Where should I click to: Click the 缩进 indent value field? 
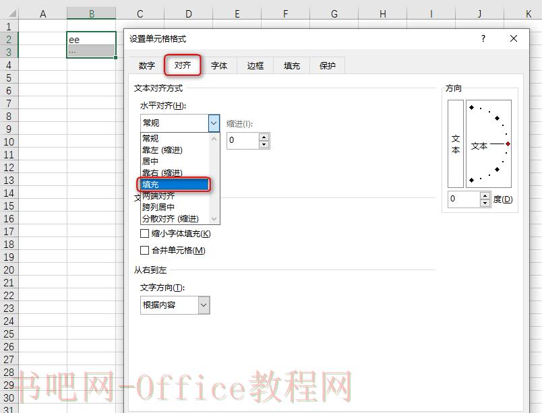(243, 141)
